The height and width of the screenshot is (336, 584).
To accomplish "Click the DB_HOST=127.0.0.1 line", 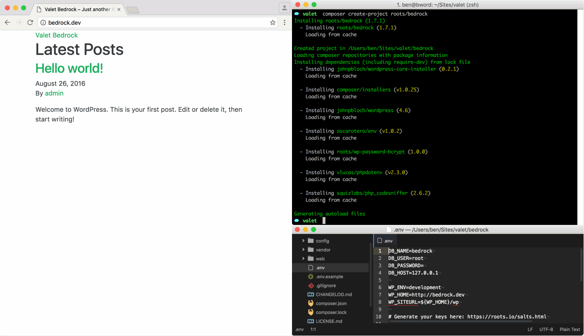I will 413,273.
